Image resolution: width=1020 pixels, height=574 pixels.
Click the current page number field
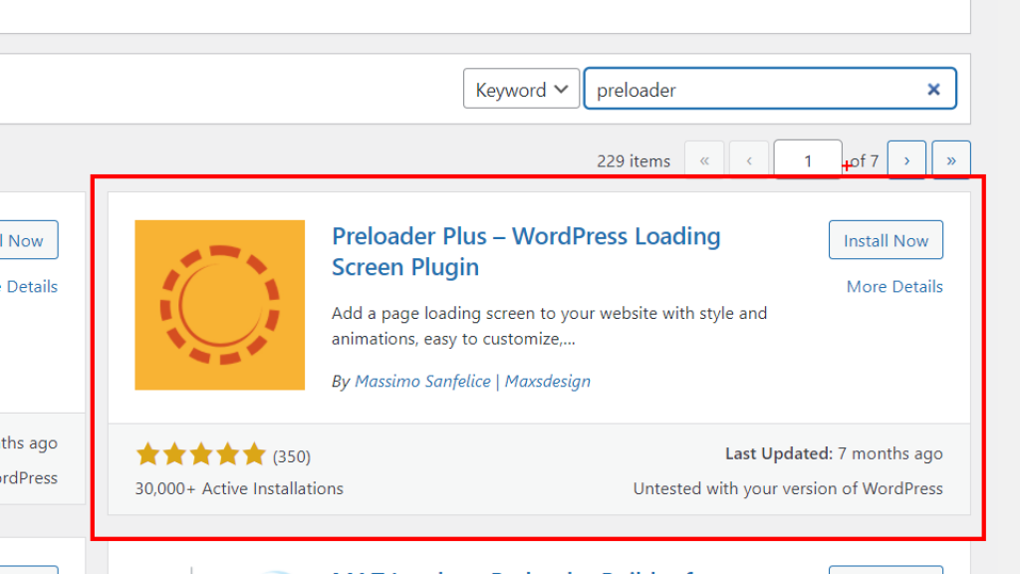808,160
